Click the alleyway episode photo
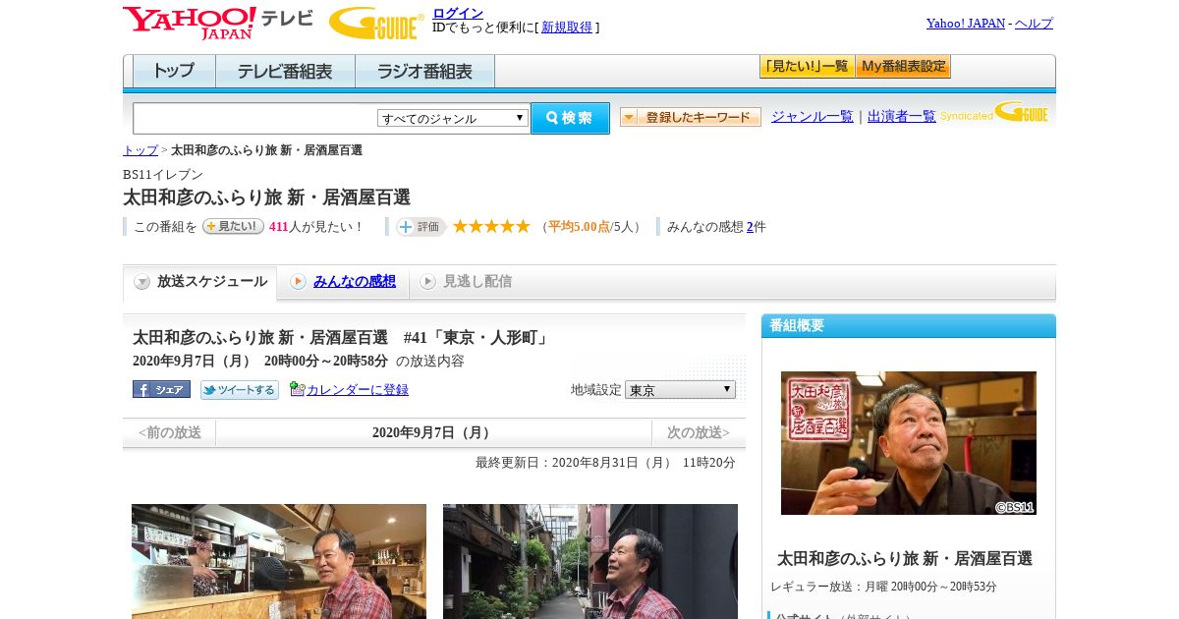Image resolution: width=1179 pixels, height=619 pixels. 590,561
